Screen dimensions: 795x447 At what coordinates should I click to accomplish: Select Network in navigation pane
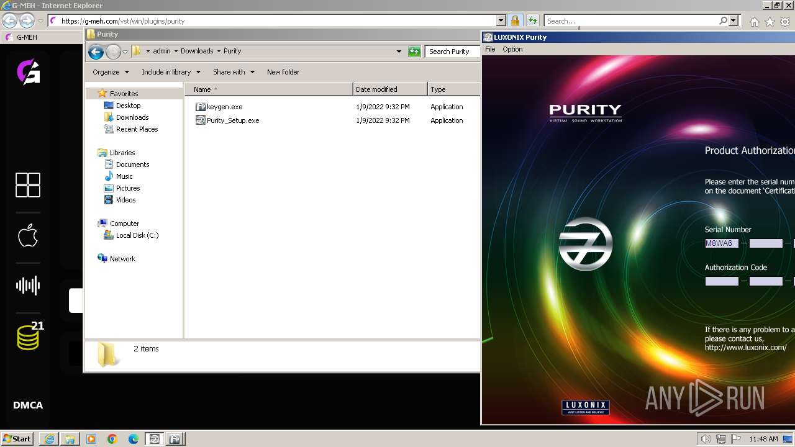click(x=122, y=259)
